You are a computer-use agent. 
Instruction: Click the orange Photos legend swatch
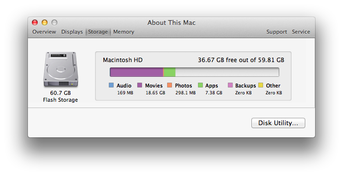[170, 85]
